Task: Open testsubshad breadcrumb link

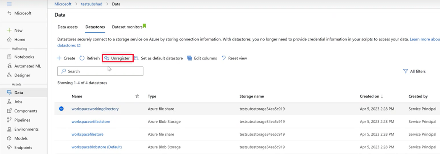Action: click(92, 4)
